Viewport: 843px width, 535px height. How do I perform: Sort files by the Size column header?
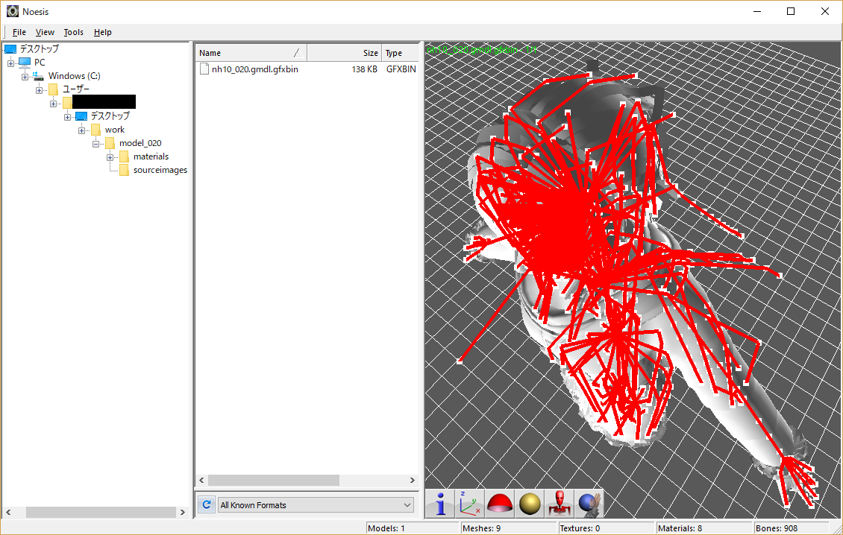344,53
